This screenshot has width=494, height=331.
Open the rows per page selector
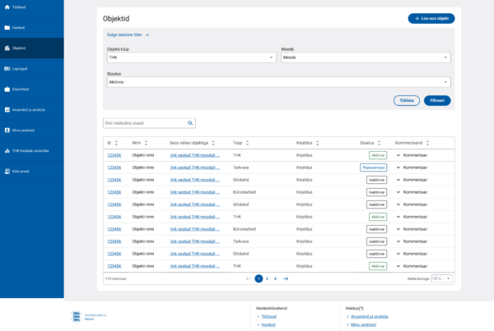coord(441,278)
